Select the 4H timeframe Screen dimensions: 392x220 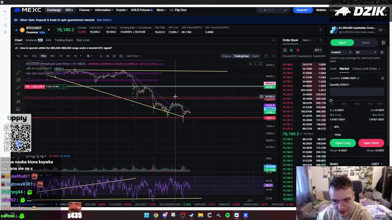click(68, 56)
